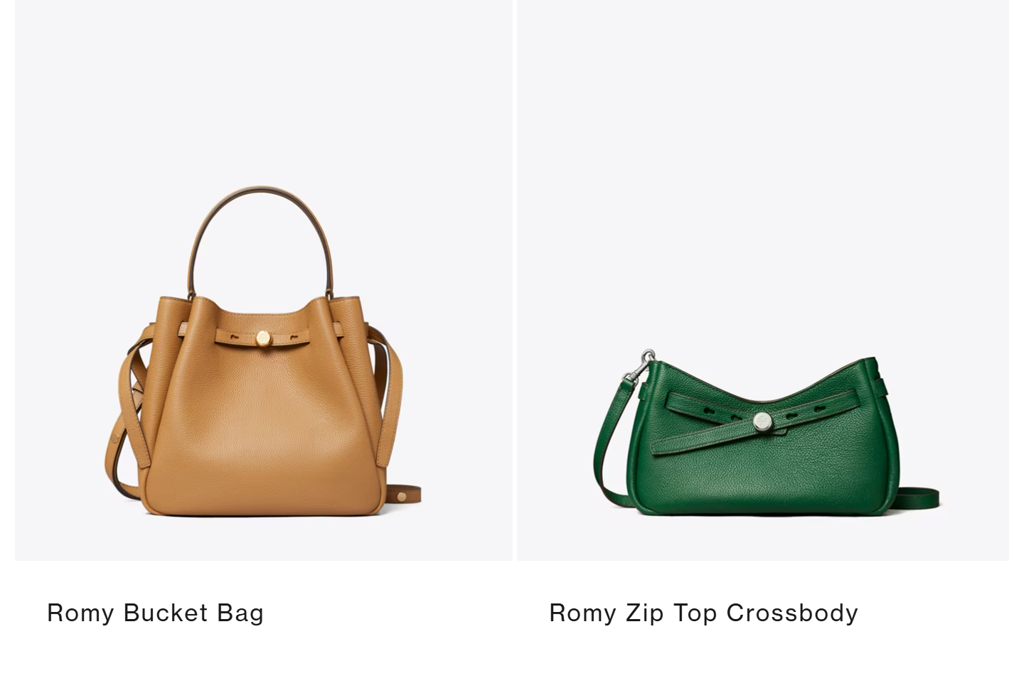This screenshot has width=1009, height=693.
Task: Open the Romy Zip Top Crossbody image
Action: pyautogui.click(x=763, y=280)
